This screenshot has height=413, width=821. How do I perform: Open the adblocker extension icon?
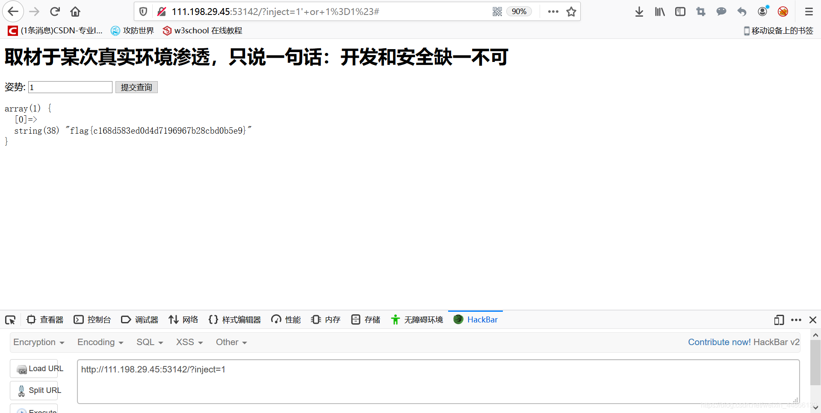[x=783, y=12]
